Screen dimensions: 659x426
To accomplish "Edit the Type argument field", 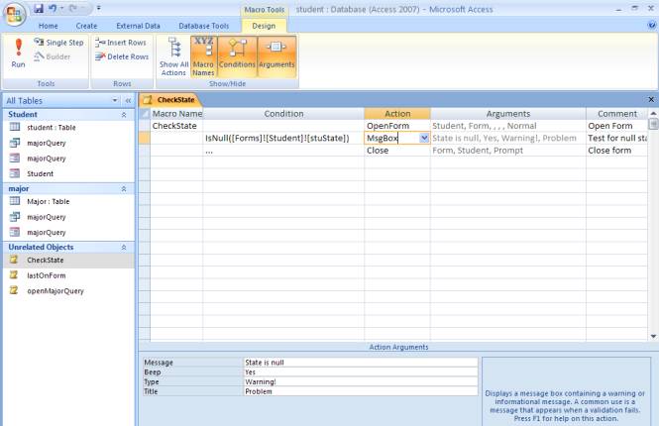I will pyautogui.click(x=361, y=381).
